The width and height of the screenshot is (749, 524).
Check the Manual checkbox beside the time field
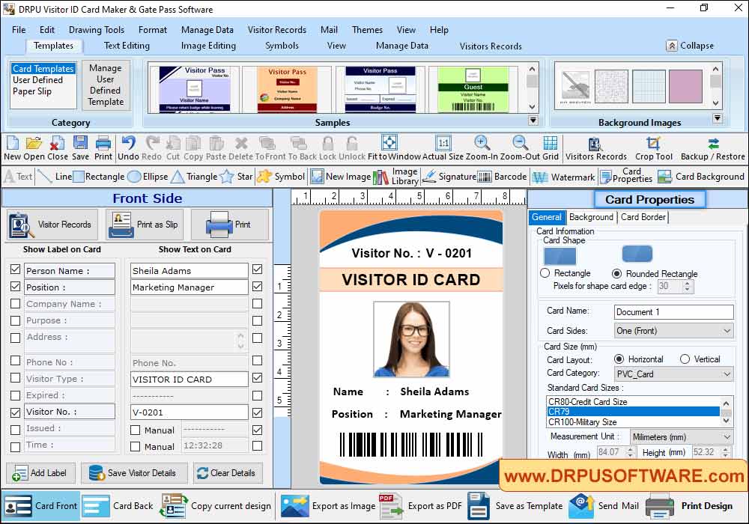tap(135, 447)
